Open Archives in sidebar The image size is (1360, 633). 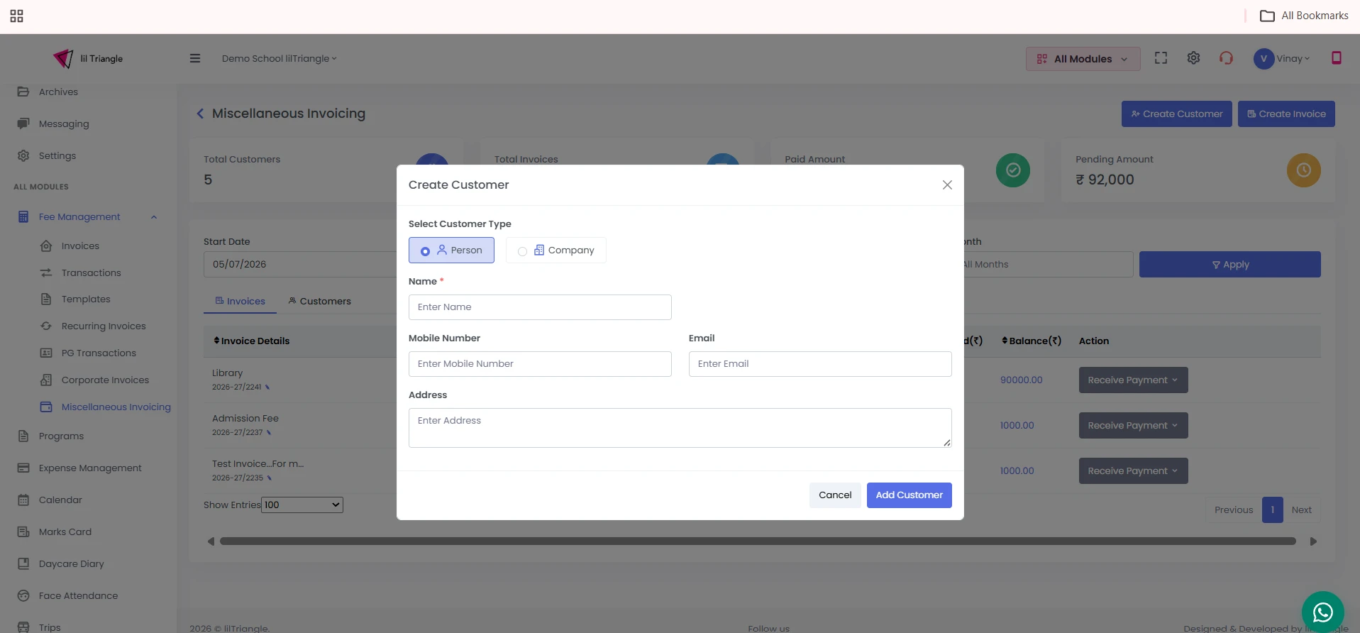58,92
